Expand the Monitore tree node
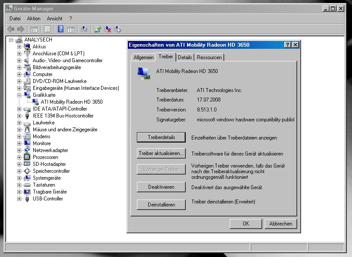 pos(19,144)
